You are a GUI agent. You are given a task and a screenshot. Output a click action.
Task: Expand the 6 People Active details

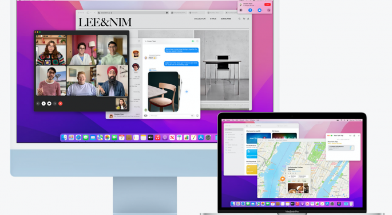[249, 6]
